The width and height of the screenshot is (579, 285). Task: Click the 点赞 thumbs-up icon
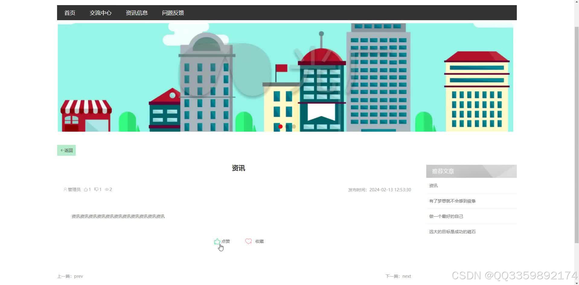(217, 241)
